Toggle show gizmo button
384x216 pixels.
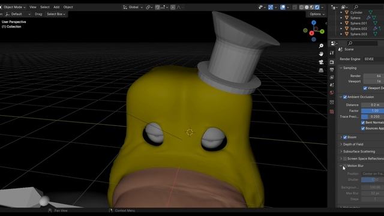pyautogui.click(x=271, y=7)
